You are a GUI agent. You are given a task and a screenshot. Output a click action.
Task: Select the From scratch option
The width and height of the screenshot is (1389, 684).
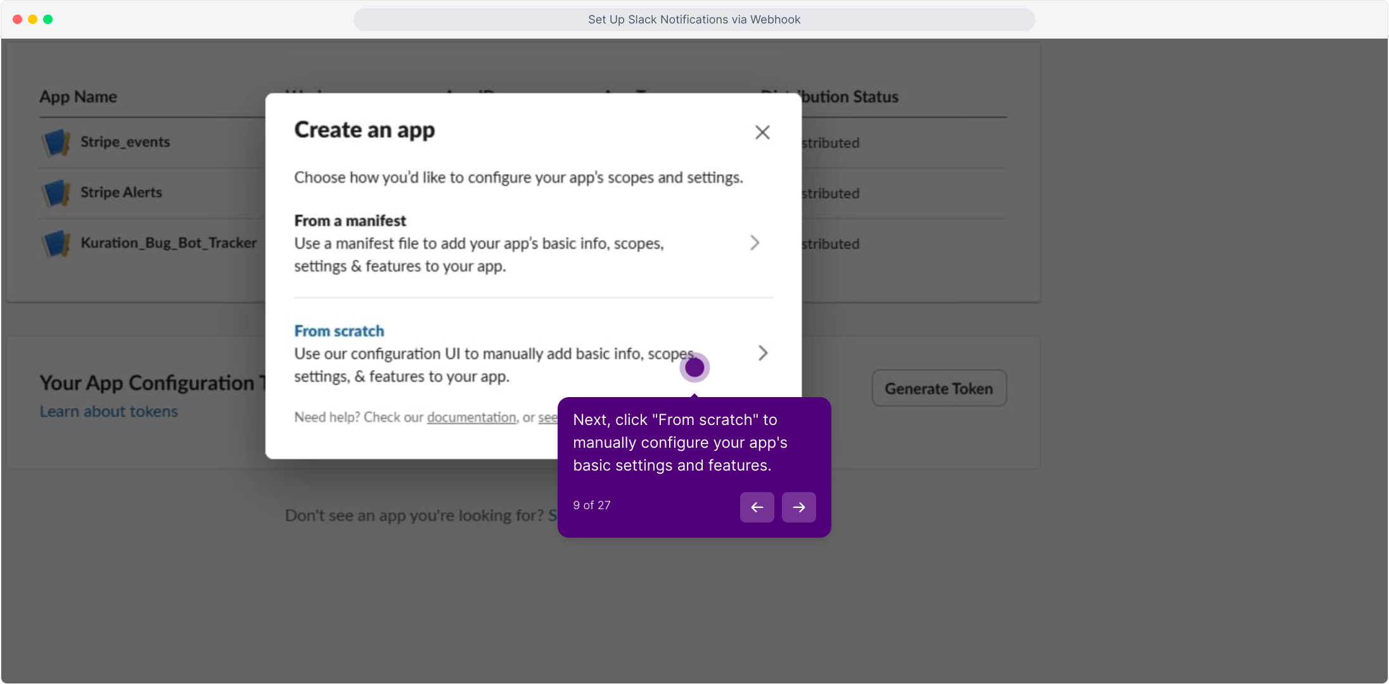[x=533, y=353]
